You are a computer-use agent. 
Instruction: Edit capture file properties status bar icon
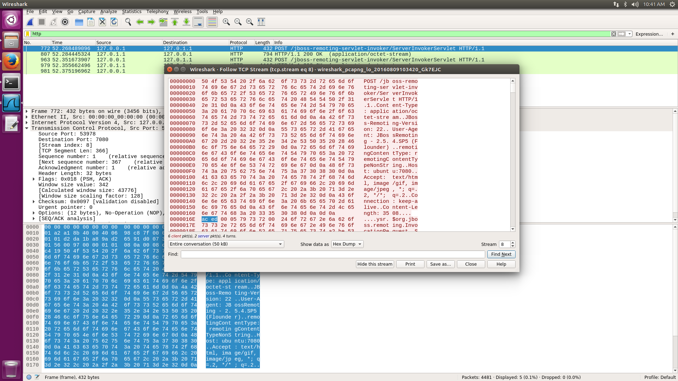pyautogui.click(x=37, y=377)
